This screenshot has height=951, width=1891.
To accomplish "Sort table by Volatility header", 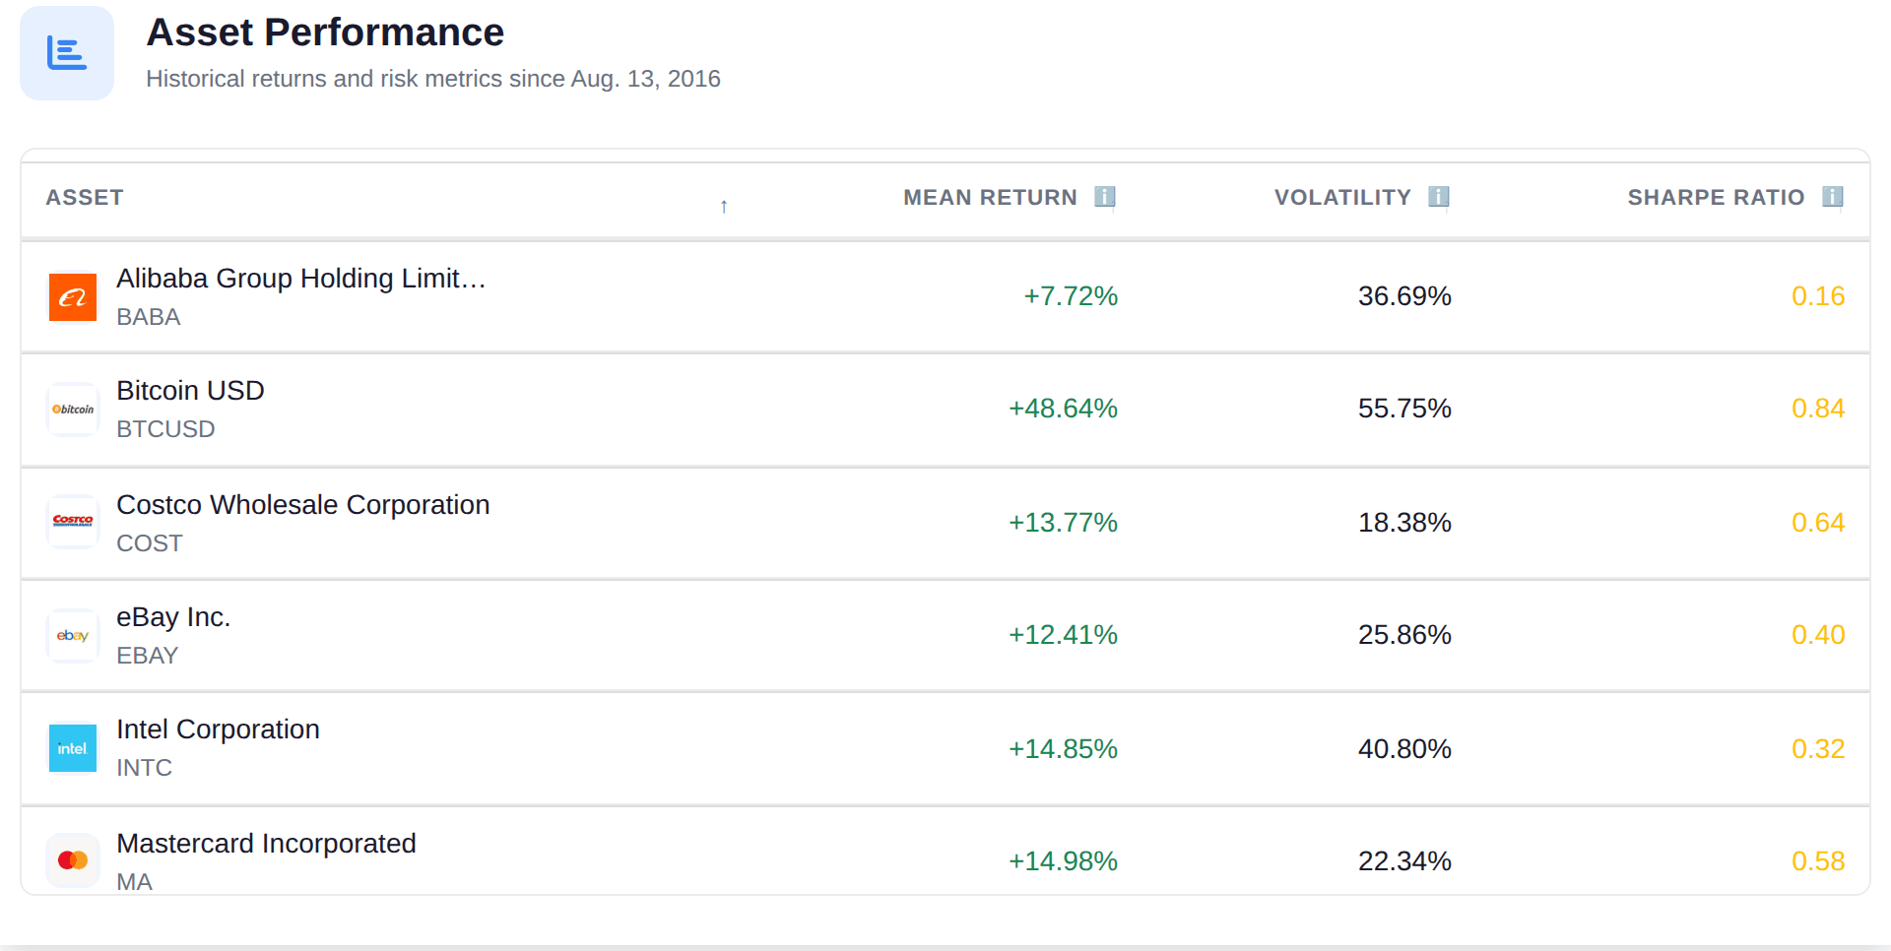I will 1342,198.
